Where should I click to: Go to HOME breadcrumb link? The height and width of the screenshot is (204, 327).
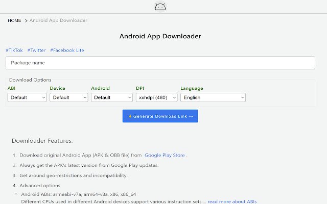click(14, 20)
